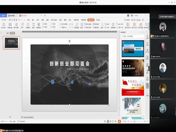Open the picture height dropdown arrow
The width and height of the screenshot is (176, 132).
coord(58,24)
